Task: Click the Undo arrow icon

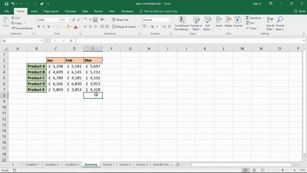Action: [13, 3]
